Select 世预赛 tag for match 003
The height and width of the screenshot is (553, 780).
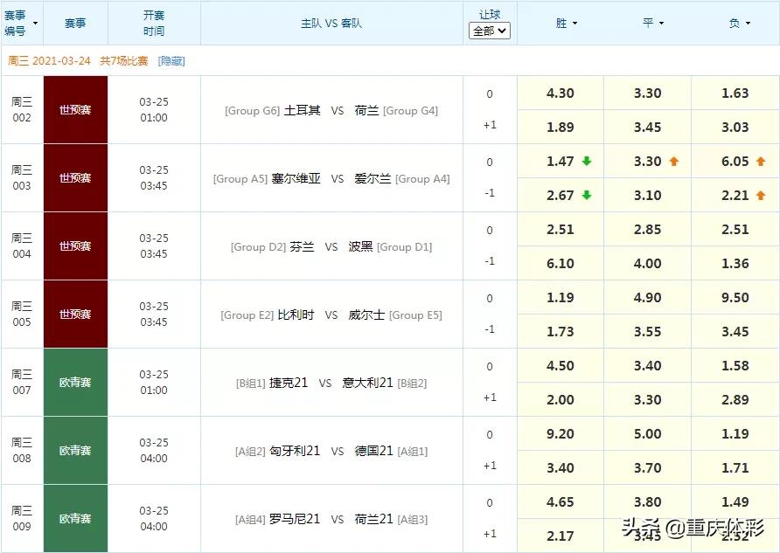coord(75,178)
